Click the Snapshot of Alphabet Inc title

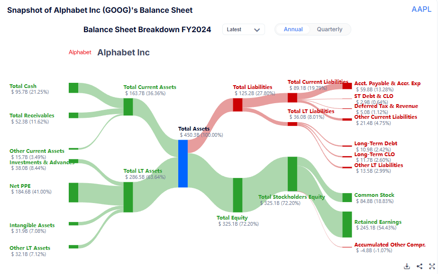click(x=100, y=10)
